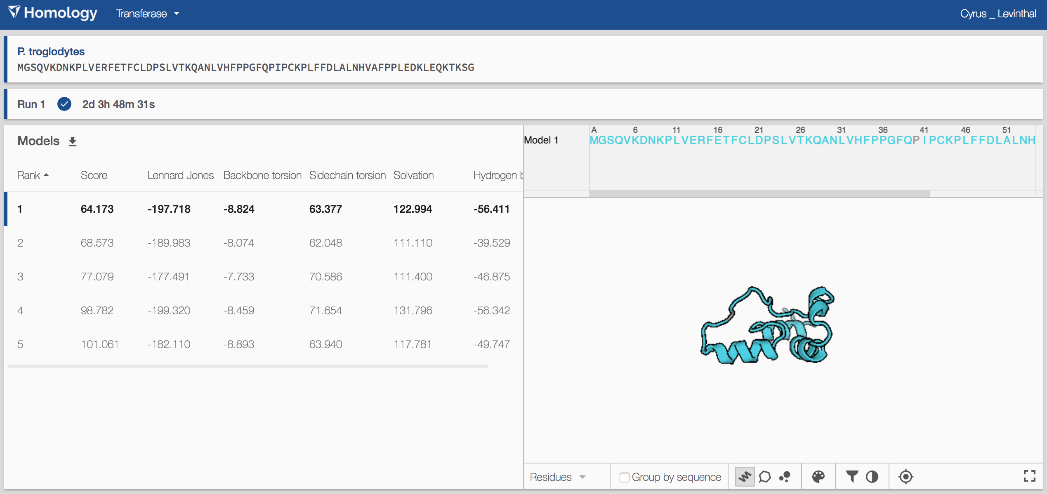Open the color palette options
Viewport: 1047px width, 494px height.
pos(818,477)
